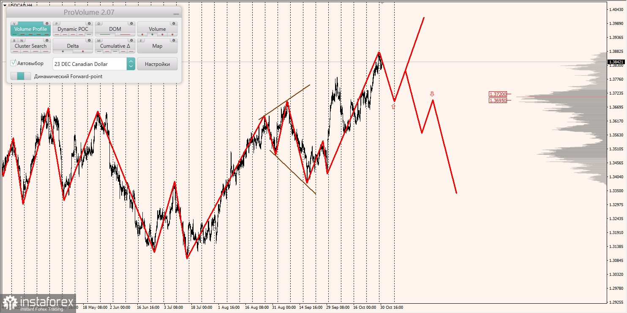
Task: Open DOM gear settings icon
Action: coord(131,23)
